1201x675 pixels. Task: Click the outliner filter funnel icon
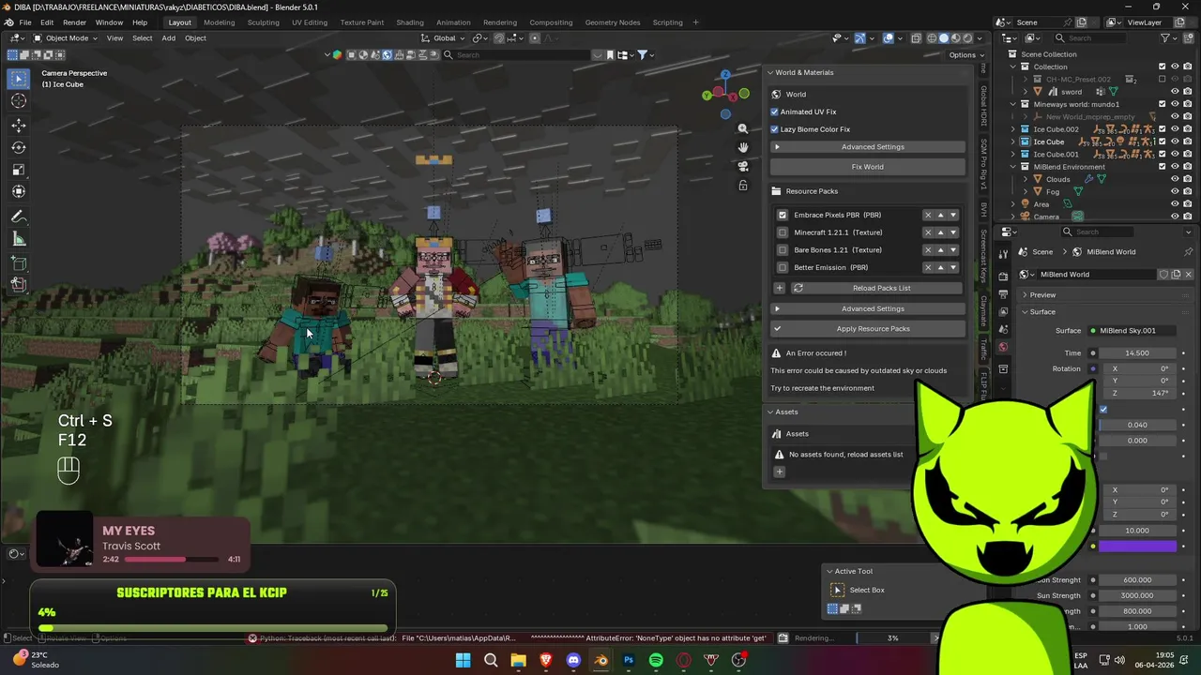pyautogui.click(x=1165, y=38)
